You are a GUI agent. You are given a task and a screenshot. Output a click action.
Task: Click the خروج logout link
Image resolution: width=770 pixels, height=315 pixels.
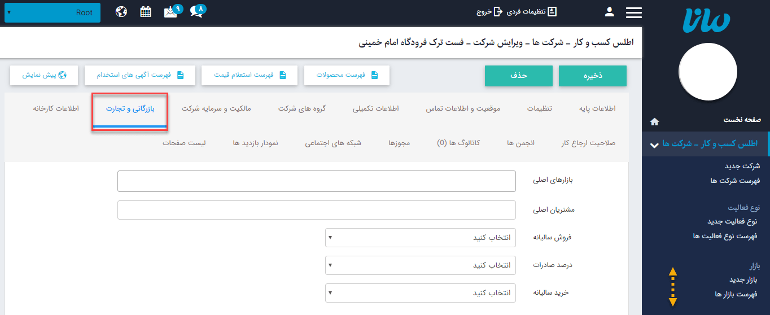point(489,12)
